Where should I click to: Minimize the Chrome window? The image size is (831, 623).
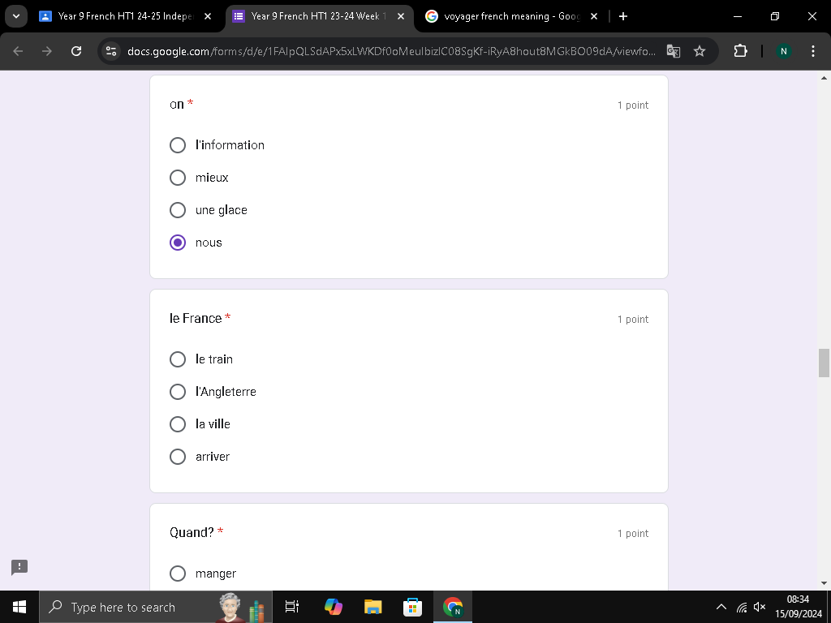pos(737,16)
